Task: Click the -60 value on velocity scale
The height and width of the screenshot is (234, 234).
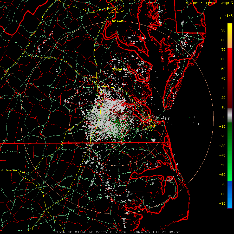Action: pos(222,175)
